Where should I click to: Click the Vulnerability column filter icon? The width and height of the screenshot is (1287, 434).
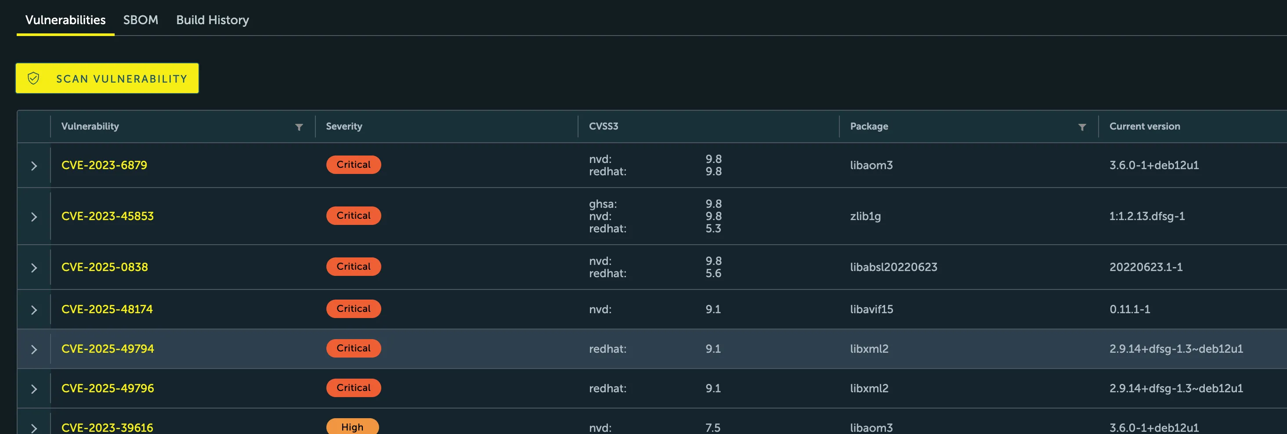pos(299,127)
